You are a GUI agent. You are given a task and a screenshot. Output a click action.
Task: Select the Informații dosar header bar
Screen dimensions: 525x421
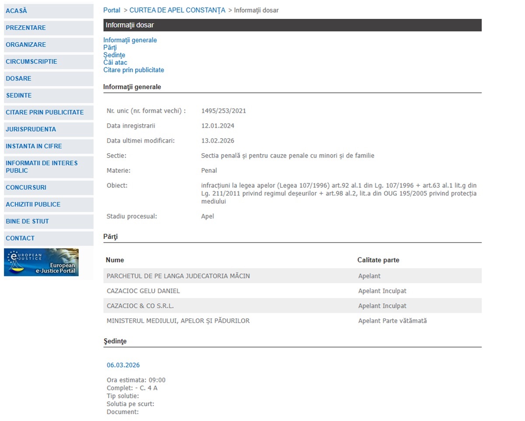click(x=292, y=25)
